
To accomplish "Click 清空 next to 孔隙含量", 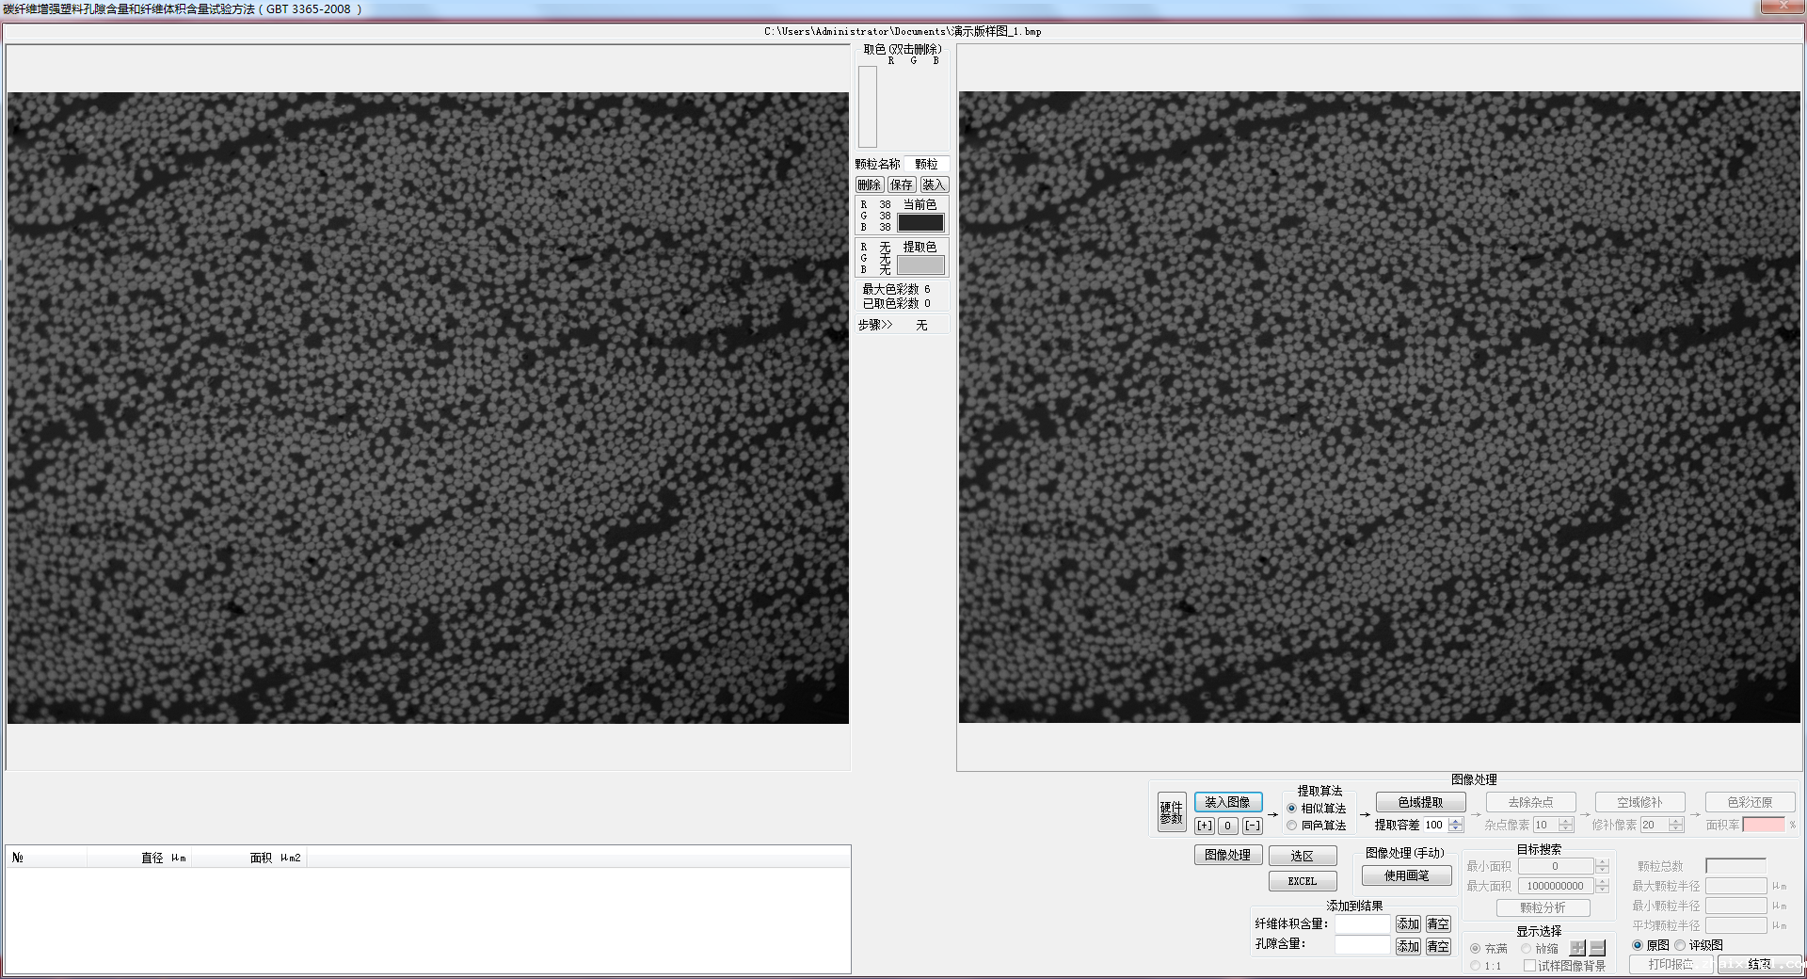I will point(1438,946).
